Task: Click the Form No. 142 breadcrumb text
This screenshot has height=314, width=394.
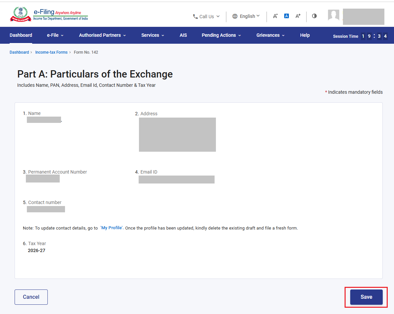Action: (x=86, y=52)
